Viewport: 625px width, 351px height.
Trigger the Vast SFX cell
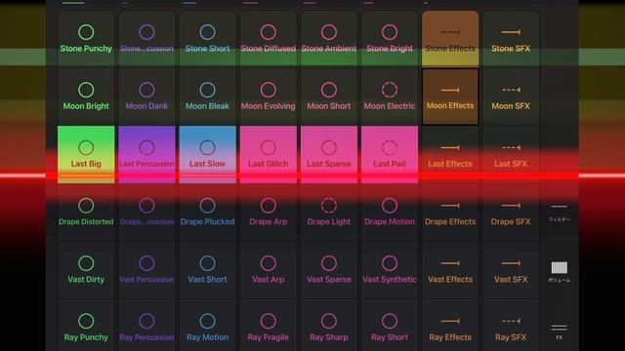click(x=511, y=270)
